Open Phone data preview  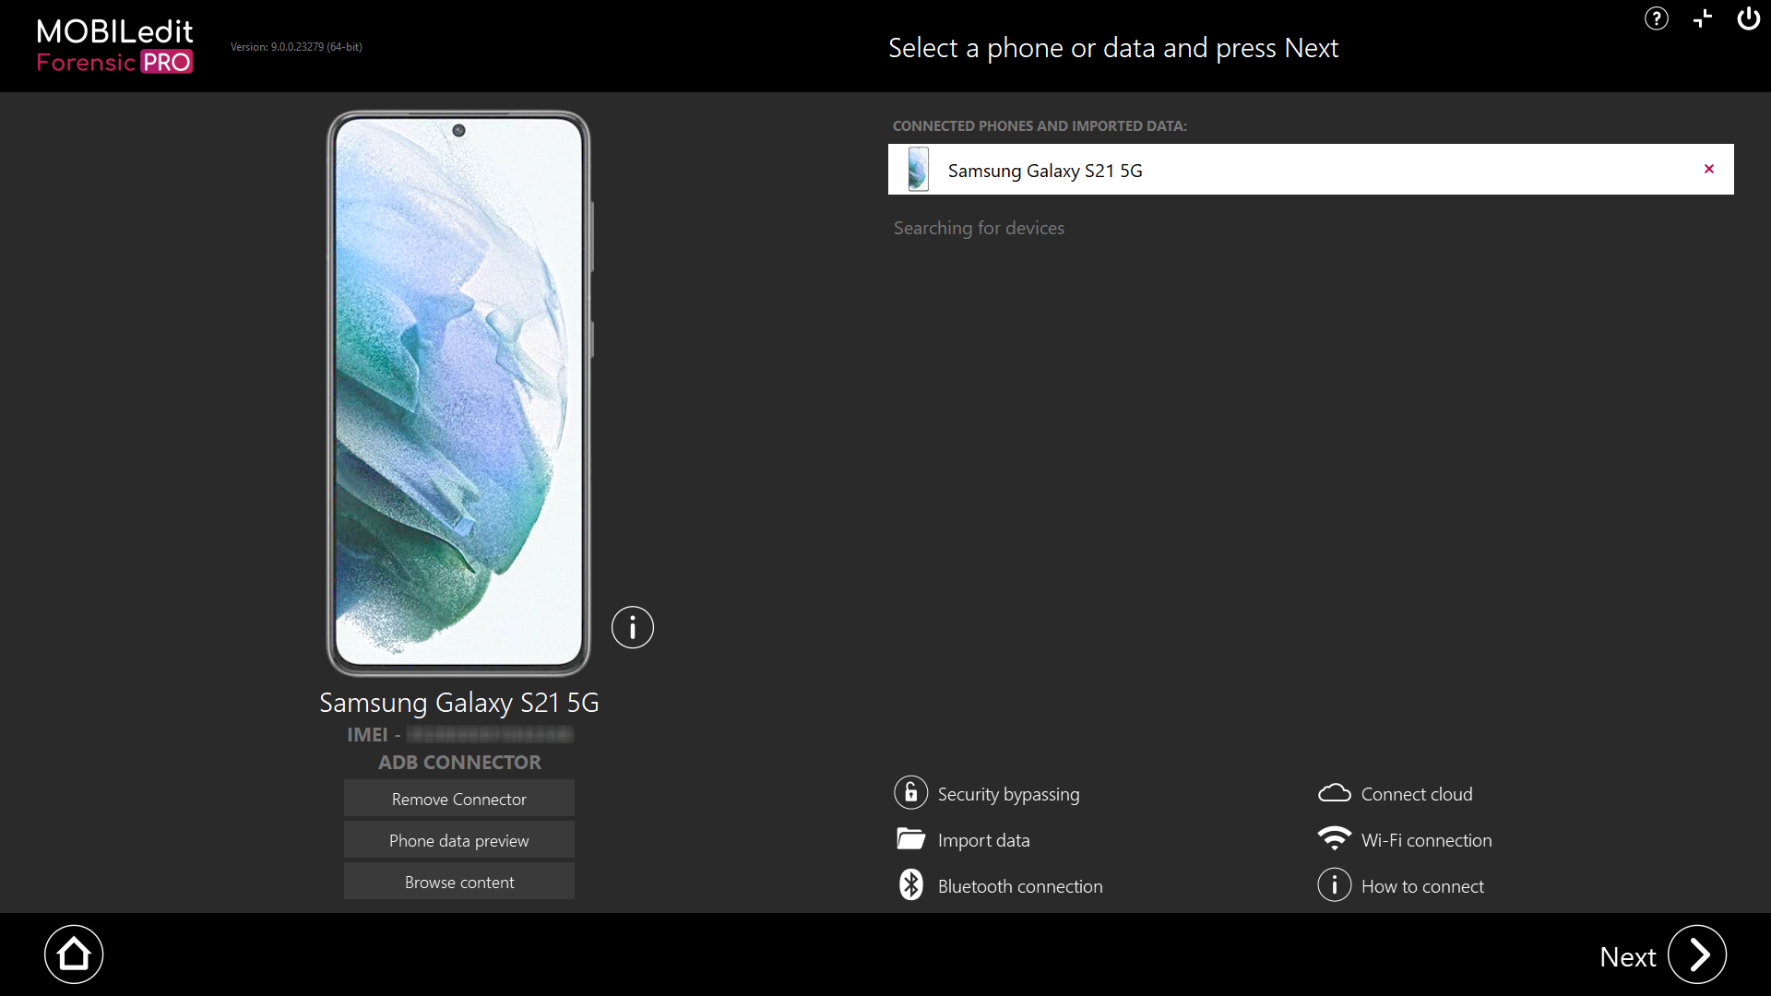(x=458, y=840)
